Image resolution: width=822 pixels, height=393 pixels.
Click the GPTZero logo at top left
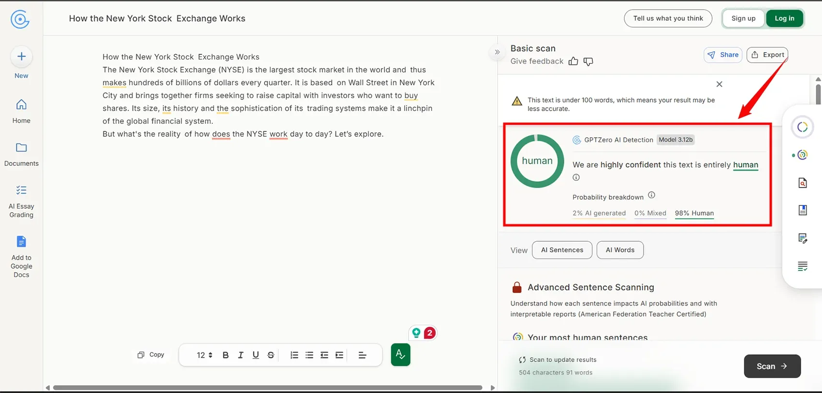pos(20,19)
